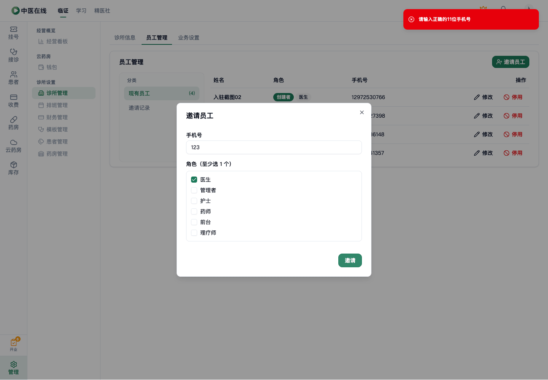Click edit pencil for 入驻截图02

click(x=477, y=97)
